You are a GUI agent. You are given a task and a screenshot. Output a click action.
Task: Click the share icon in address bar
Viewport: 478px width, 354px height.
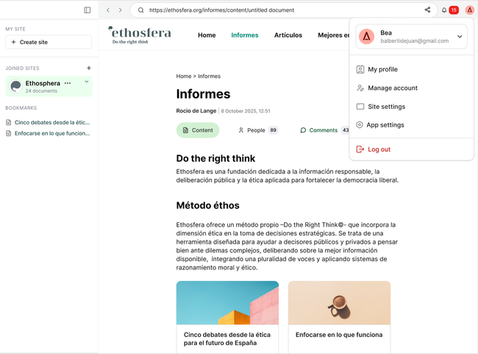point(427,10)
